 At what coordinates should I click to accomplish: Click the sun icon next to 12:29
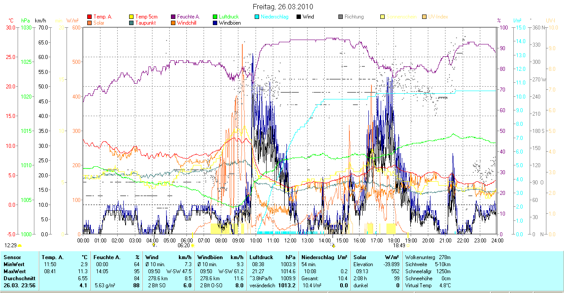point(20,246)
